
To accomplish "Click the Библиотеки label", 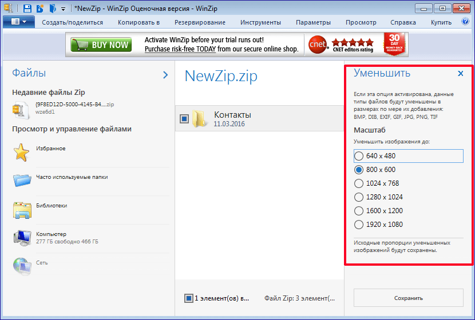I will (52, 205).
